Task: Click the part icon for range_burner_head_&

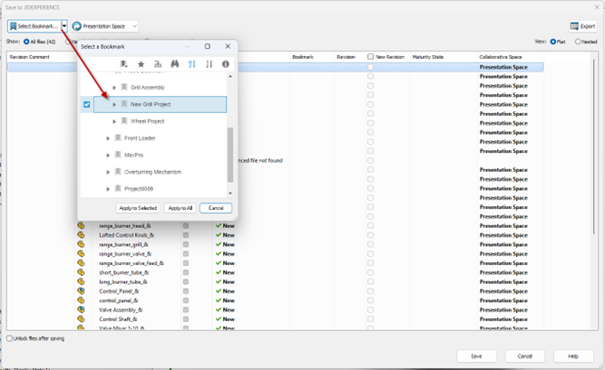Action: point(81,226)
